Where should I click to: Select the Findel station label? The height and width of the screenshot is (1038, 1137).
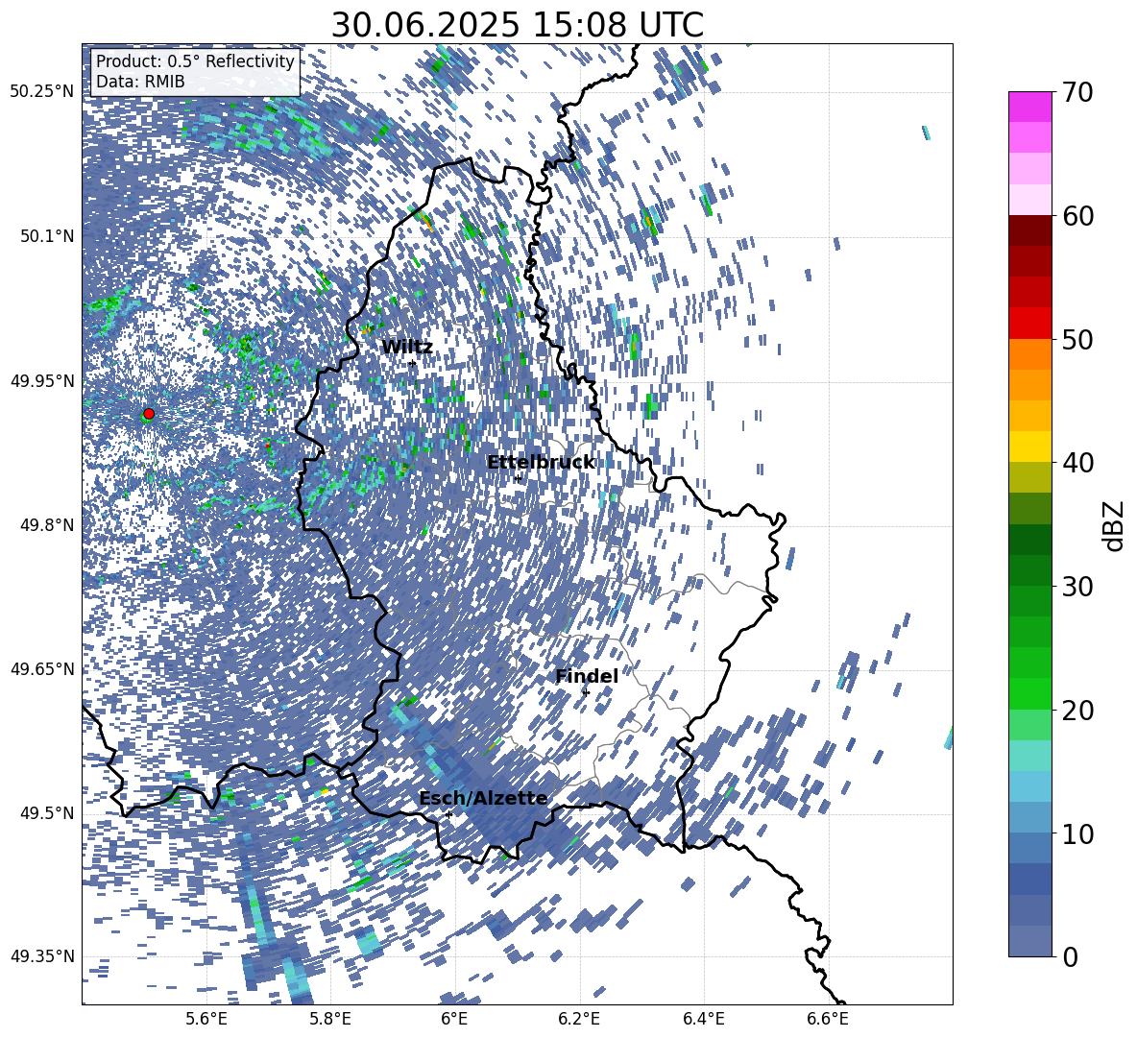[587, 676]
